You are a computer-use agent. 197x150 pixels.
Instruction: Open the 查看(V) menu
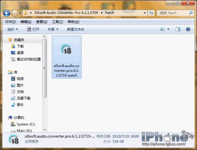click(42, 22)
